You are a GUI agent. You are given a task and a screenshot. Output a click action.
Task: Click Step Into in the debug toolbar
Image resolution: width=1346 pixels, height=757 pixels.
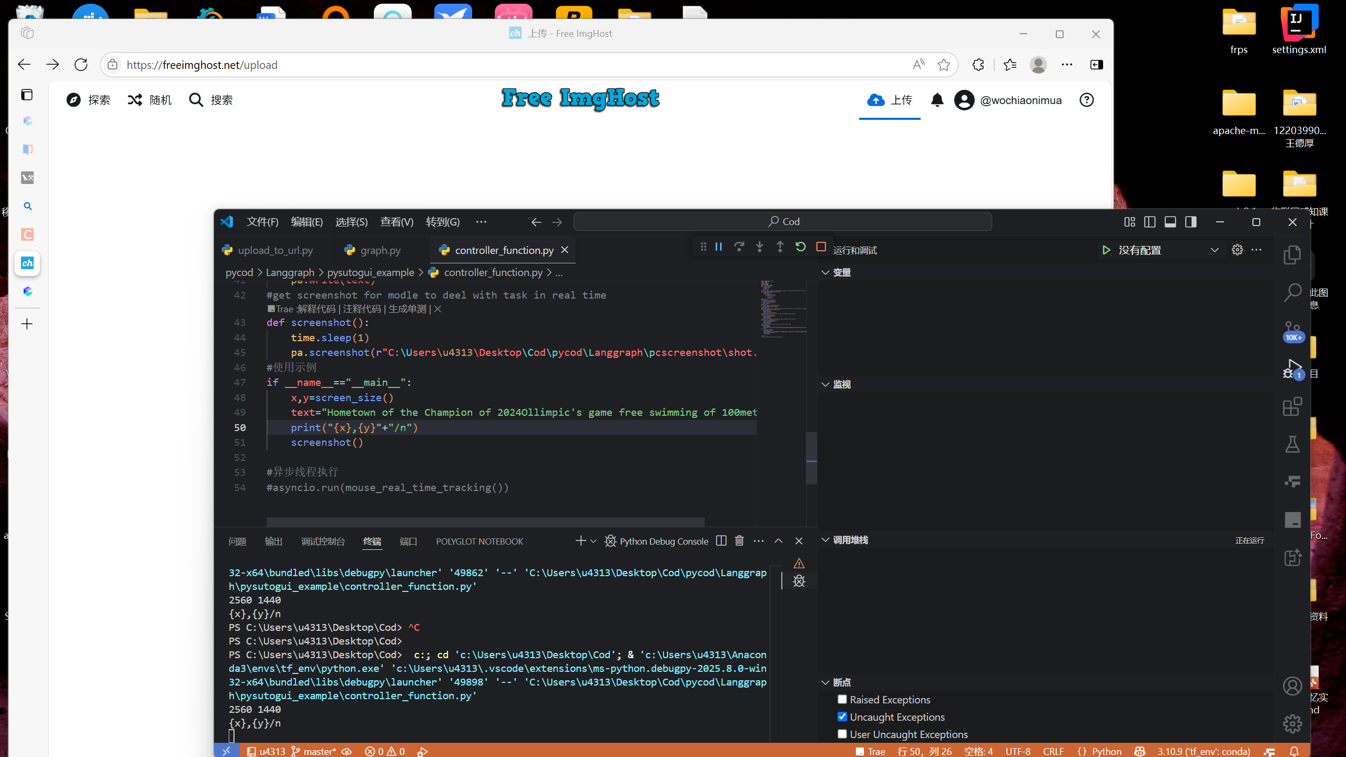760,247
